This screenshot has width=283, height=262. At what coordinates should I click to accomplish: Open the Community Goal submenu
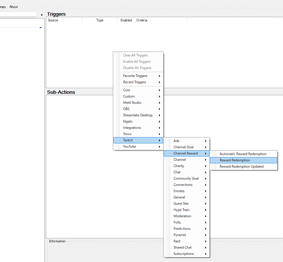point(186,178)
